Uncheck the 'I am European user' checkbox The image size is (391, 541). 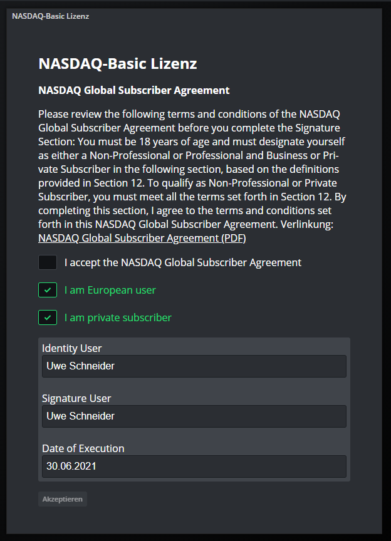[x=48, y=290]
